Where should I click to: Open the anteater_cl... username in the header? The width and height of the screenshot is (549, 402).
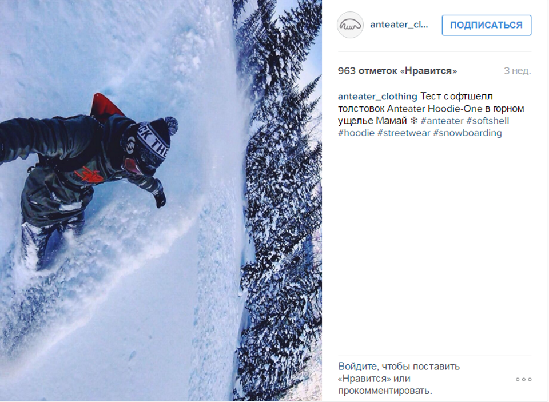click(399, 25)
